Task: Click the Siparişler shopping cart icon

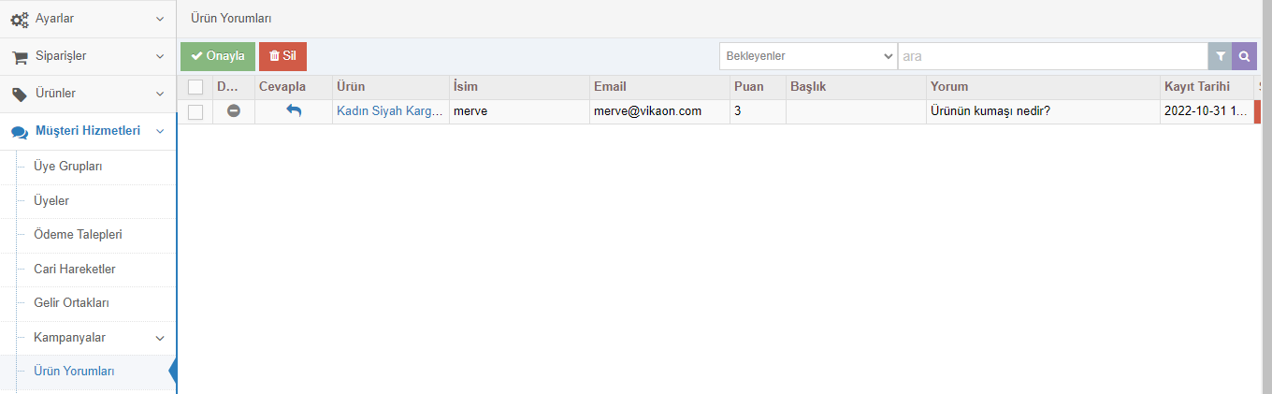Action: pos(19,56)
